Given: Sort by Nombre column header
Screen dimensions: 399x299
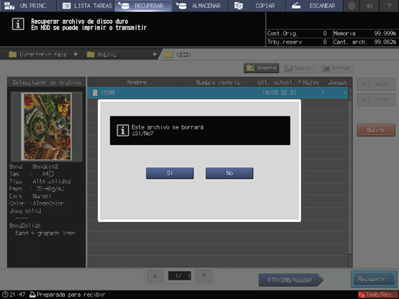Looking at the screenshot, I should (x=137, y=82).
